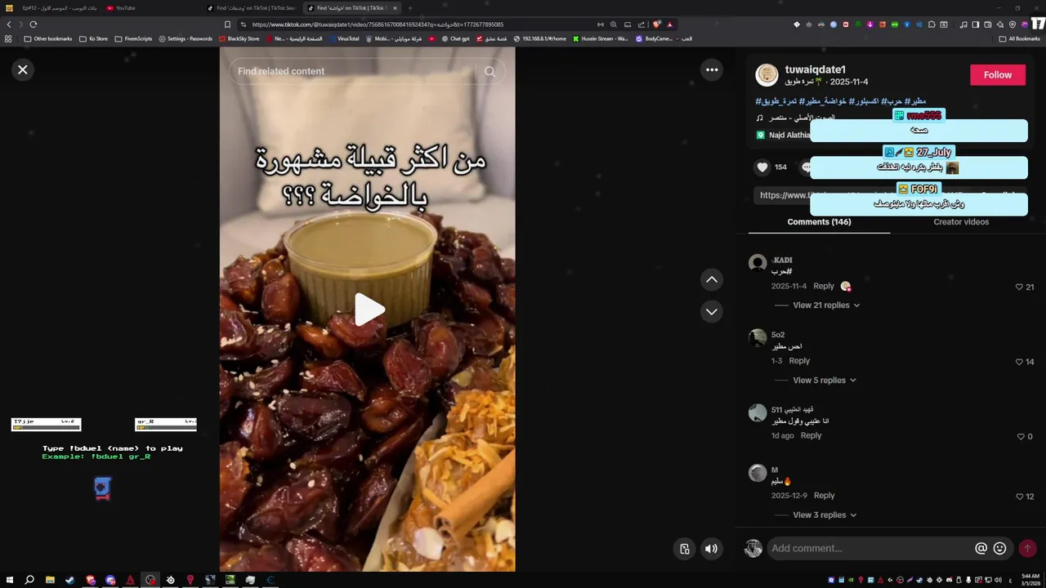Open the All Bookmarks folder
Viewport: 1046px width, 588px height.
pyautogui.click(x=1019, y=38)
